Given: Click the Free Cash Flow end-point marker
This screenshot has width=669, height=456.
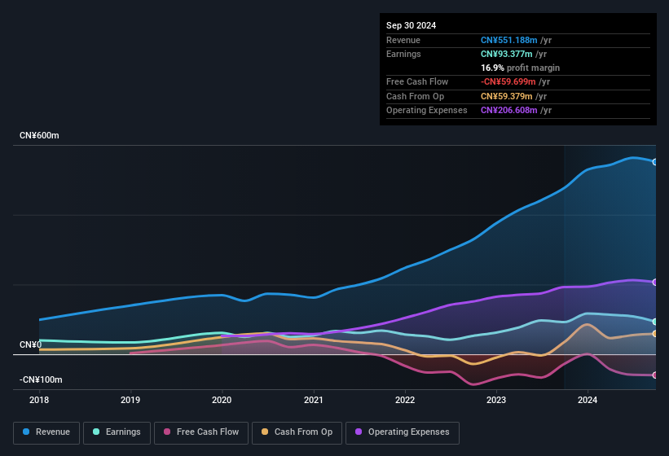Looking at the screenshot, I should [x=655, y=375].
